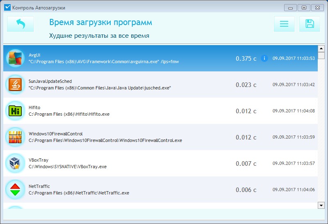Click the timestamp 09.09.2017 11:03:59

[x=294, y=137]
